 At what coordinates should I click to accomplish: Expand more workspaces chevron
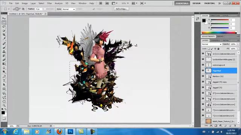pos(219,3)
